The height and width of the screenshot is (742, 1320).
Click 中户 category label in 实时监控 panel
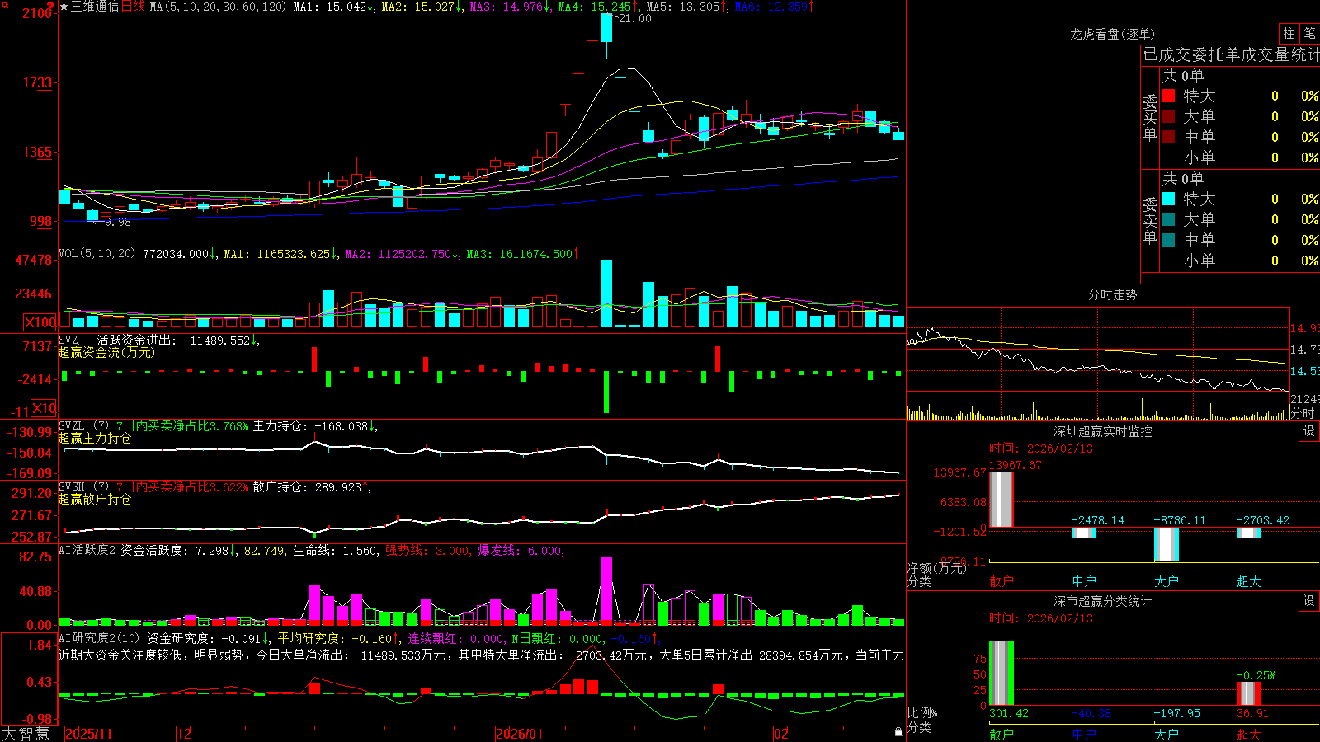[1084, 581]
